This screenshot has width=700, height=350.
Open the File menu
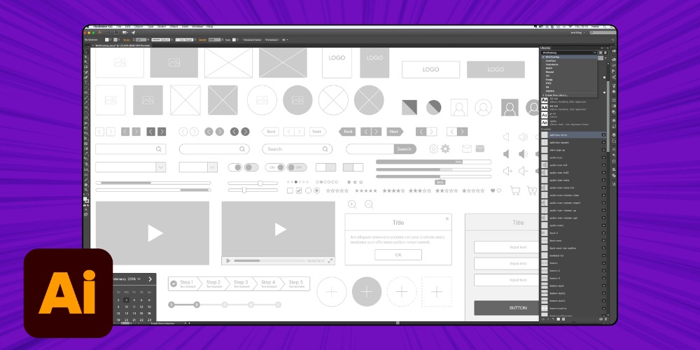coord(119,26)
